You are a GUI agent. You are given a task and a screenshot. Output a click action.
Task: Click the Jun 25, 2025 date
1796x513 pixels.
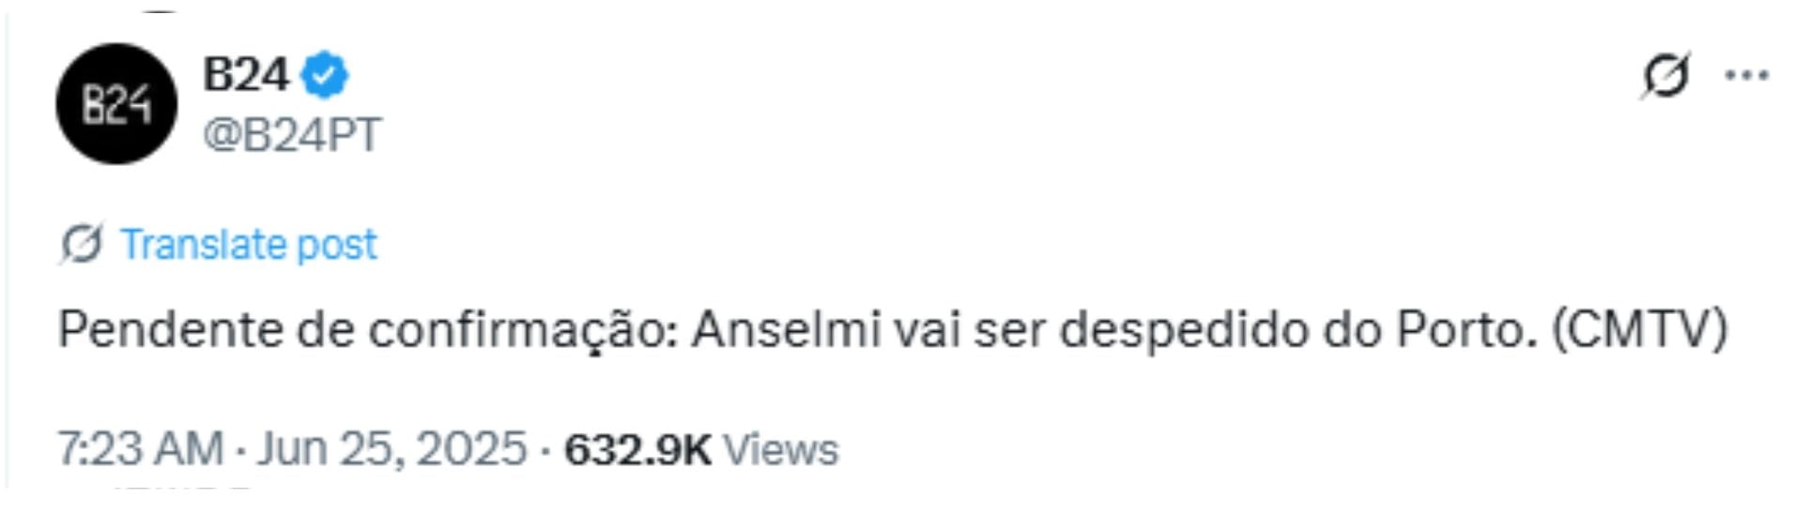coord(392,449)
